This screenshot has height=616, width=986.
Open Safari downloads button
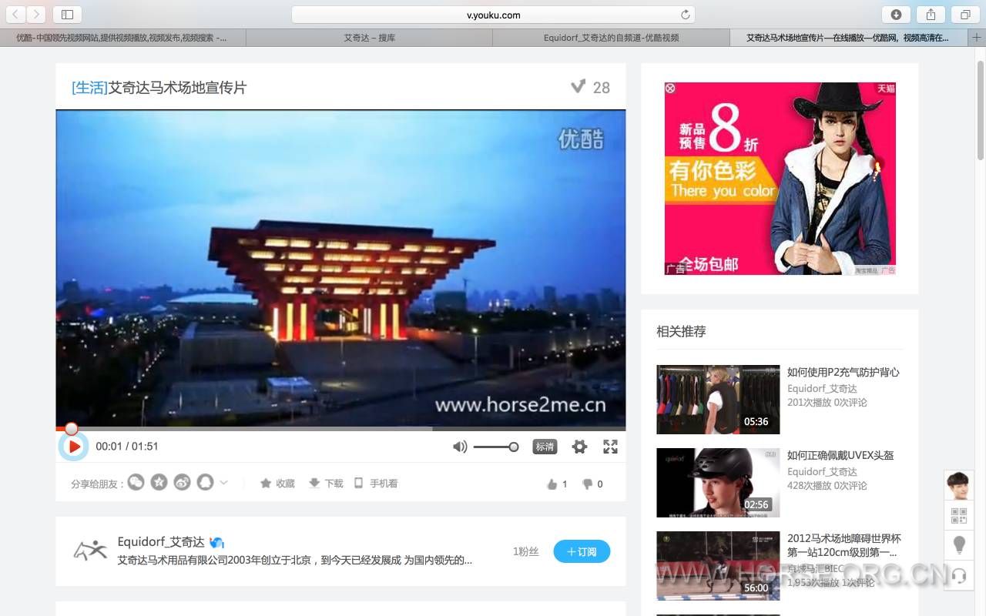point(896,15)
